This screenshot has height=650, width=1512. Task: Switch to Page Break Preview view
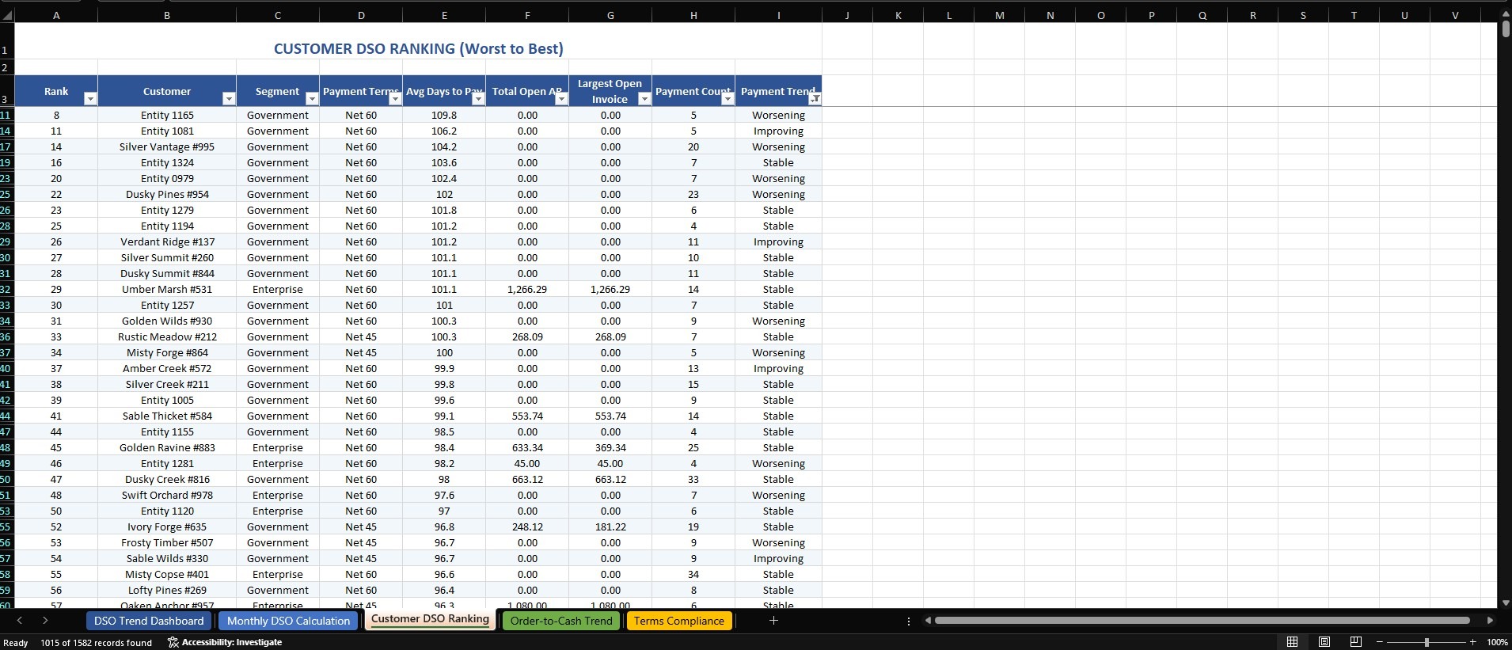1356,641
